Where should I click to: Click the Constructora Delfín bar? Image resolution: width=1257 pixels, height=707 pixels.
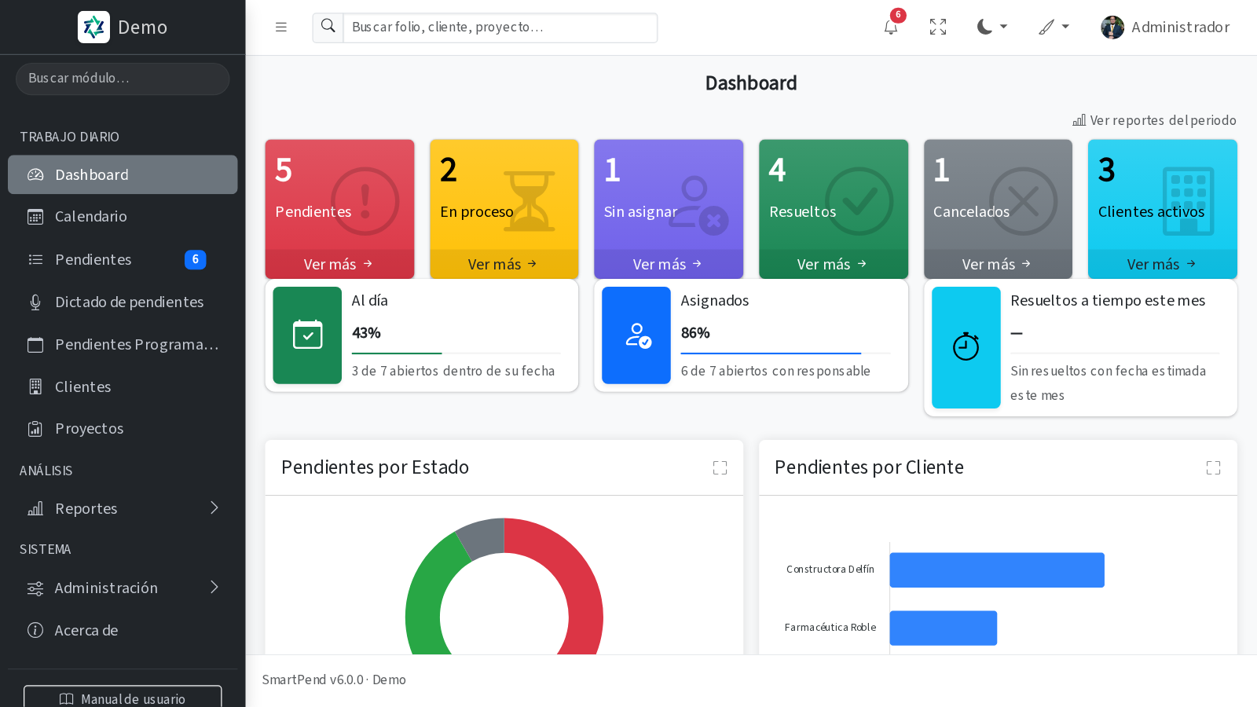(997, 570)
